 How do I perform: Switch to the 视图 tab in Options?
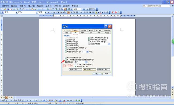click(x=67, y=33)
